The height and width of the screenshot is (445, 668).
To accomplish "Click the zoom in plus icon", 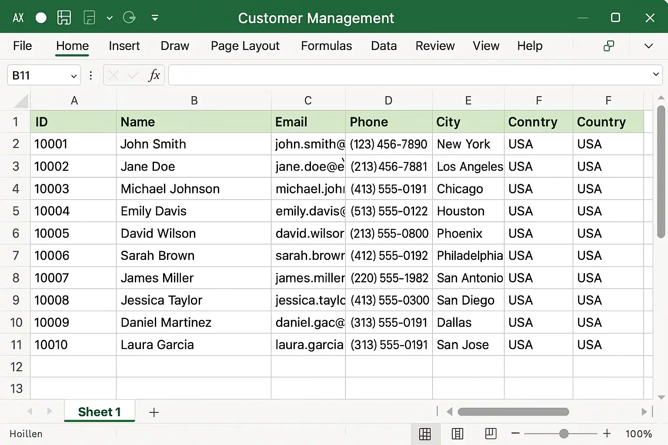I will coord(607,433).
